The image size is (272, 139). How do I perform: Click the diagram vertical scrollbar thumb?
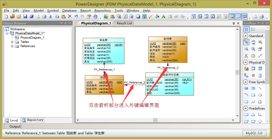point(237,72)
